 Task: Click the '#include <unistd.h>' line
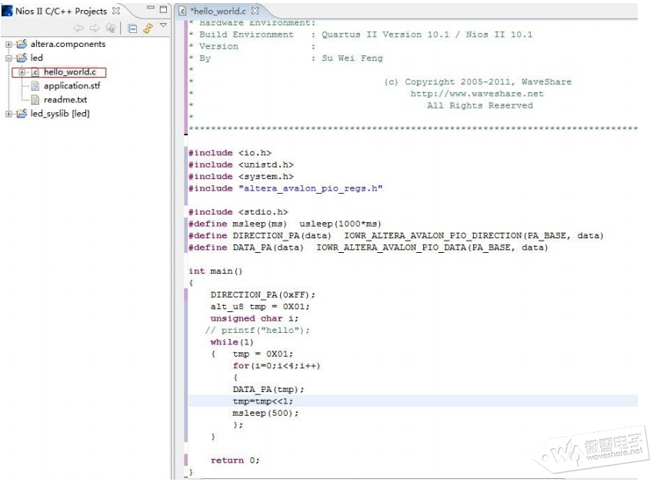pos(241,165)
